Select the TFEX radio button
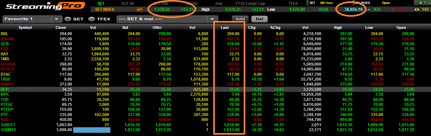The width and height of the screenshot is (431, 136). 91,19
